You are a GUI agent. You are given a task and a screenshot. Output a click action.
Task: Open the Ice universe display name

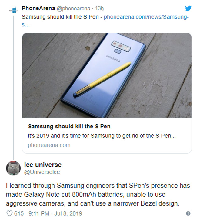[43, 165]
